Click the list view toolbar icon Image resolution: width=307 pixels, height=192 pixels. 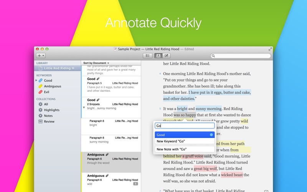(147, 56)
